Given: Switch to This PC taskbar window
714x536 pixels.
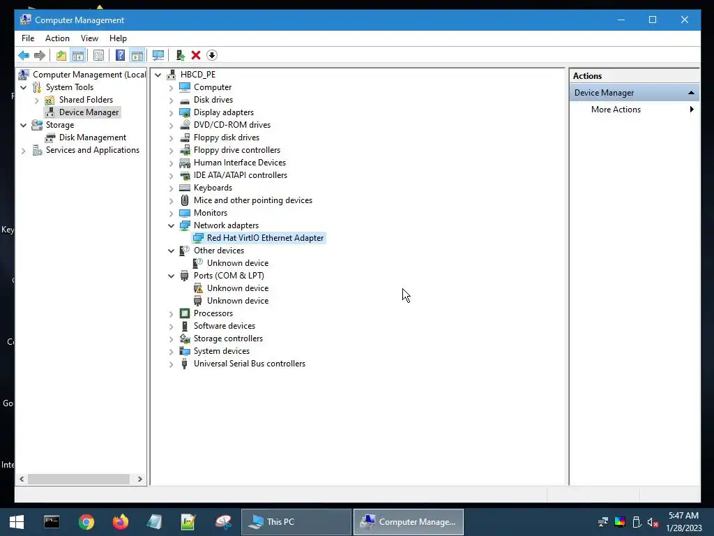Looking at the screenshot, I should pyautogui.click(x=296, y=522).
